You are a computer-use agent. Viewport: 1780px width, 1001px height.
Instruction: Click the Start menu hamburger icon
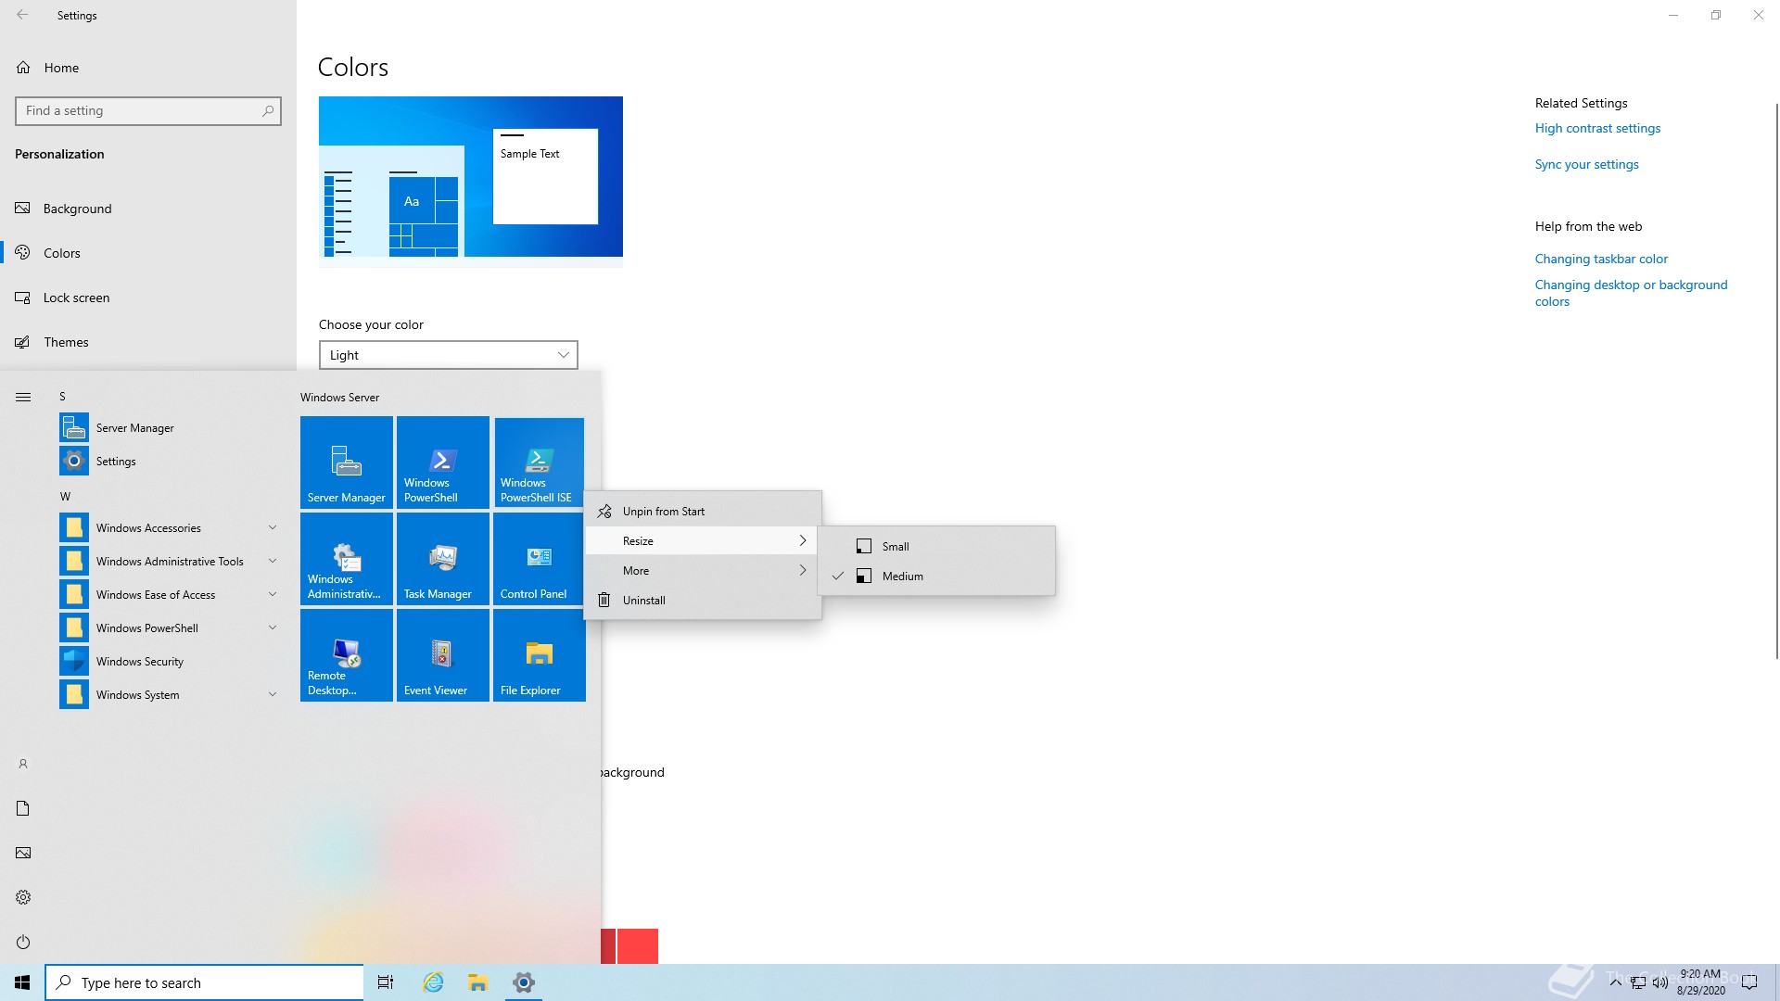(x=23, y=397)
